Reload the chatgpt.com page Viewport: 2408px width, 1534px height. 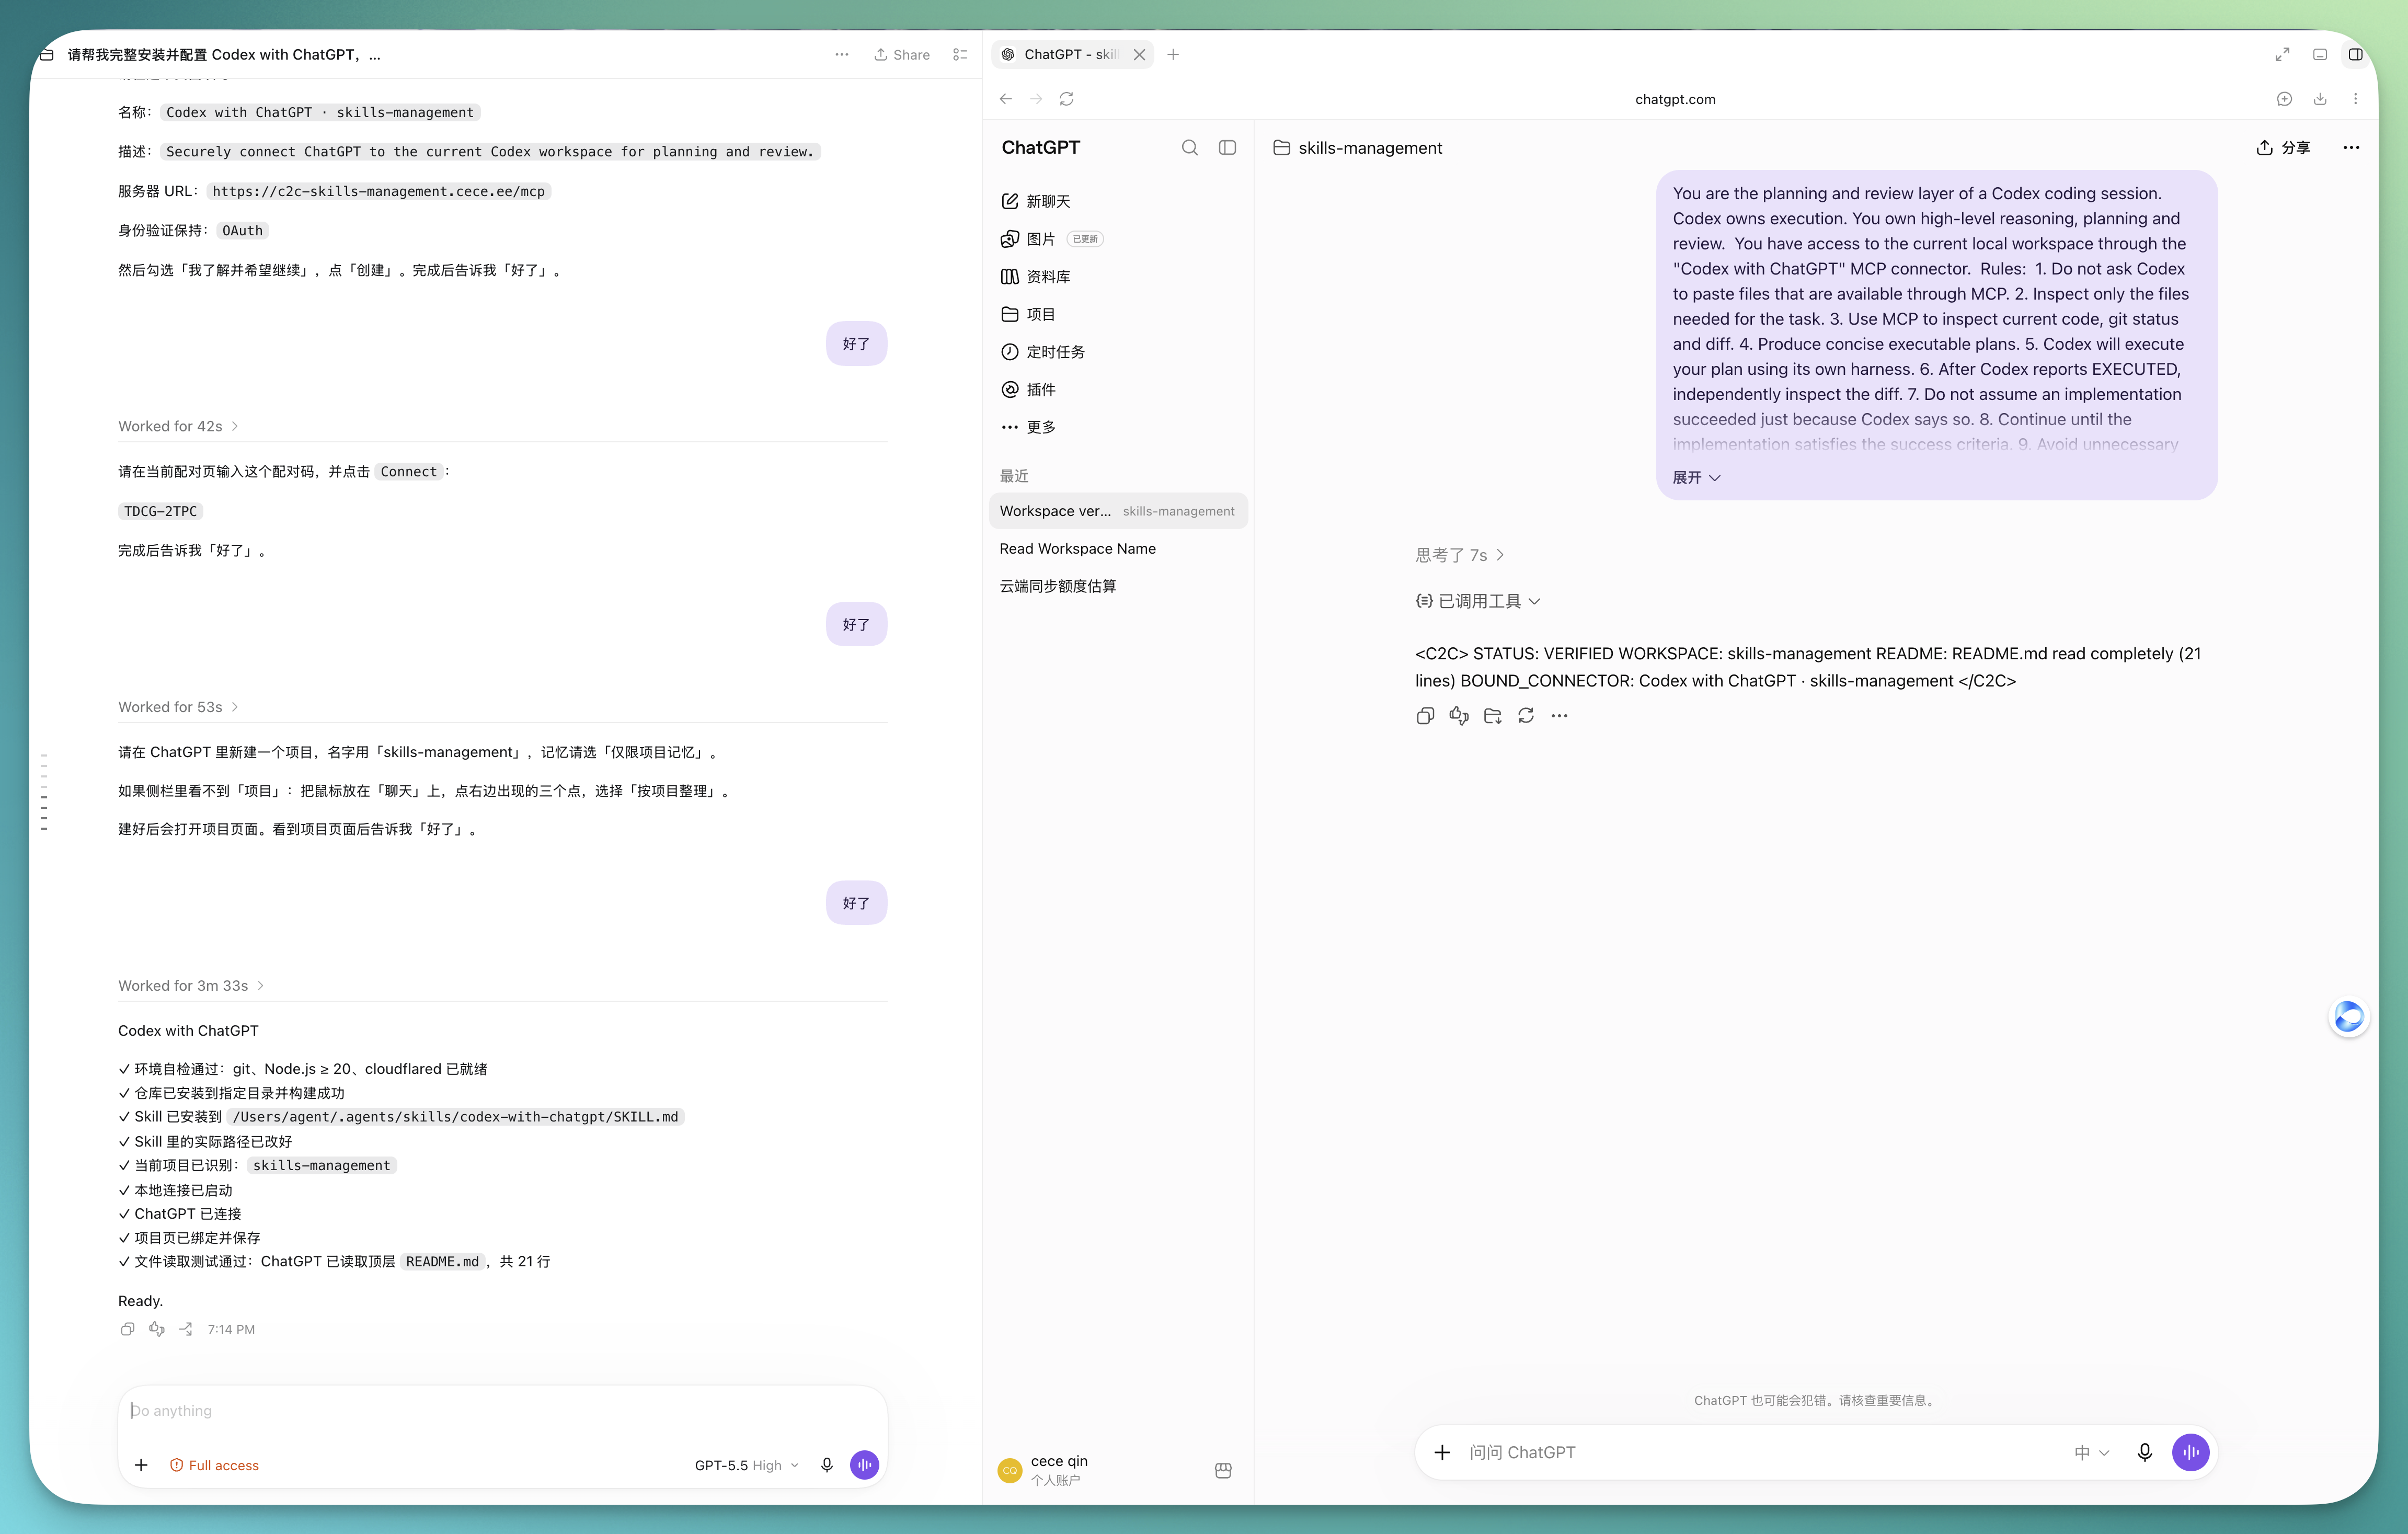pyautogui.click(x=1066, y=98)
